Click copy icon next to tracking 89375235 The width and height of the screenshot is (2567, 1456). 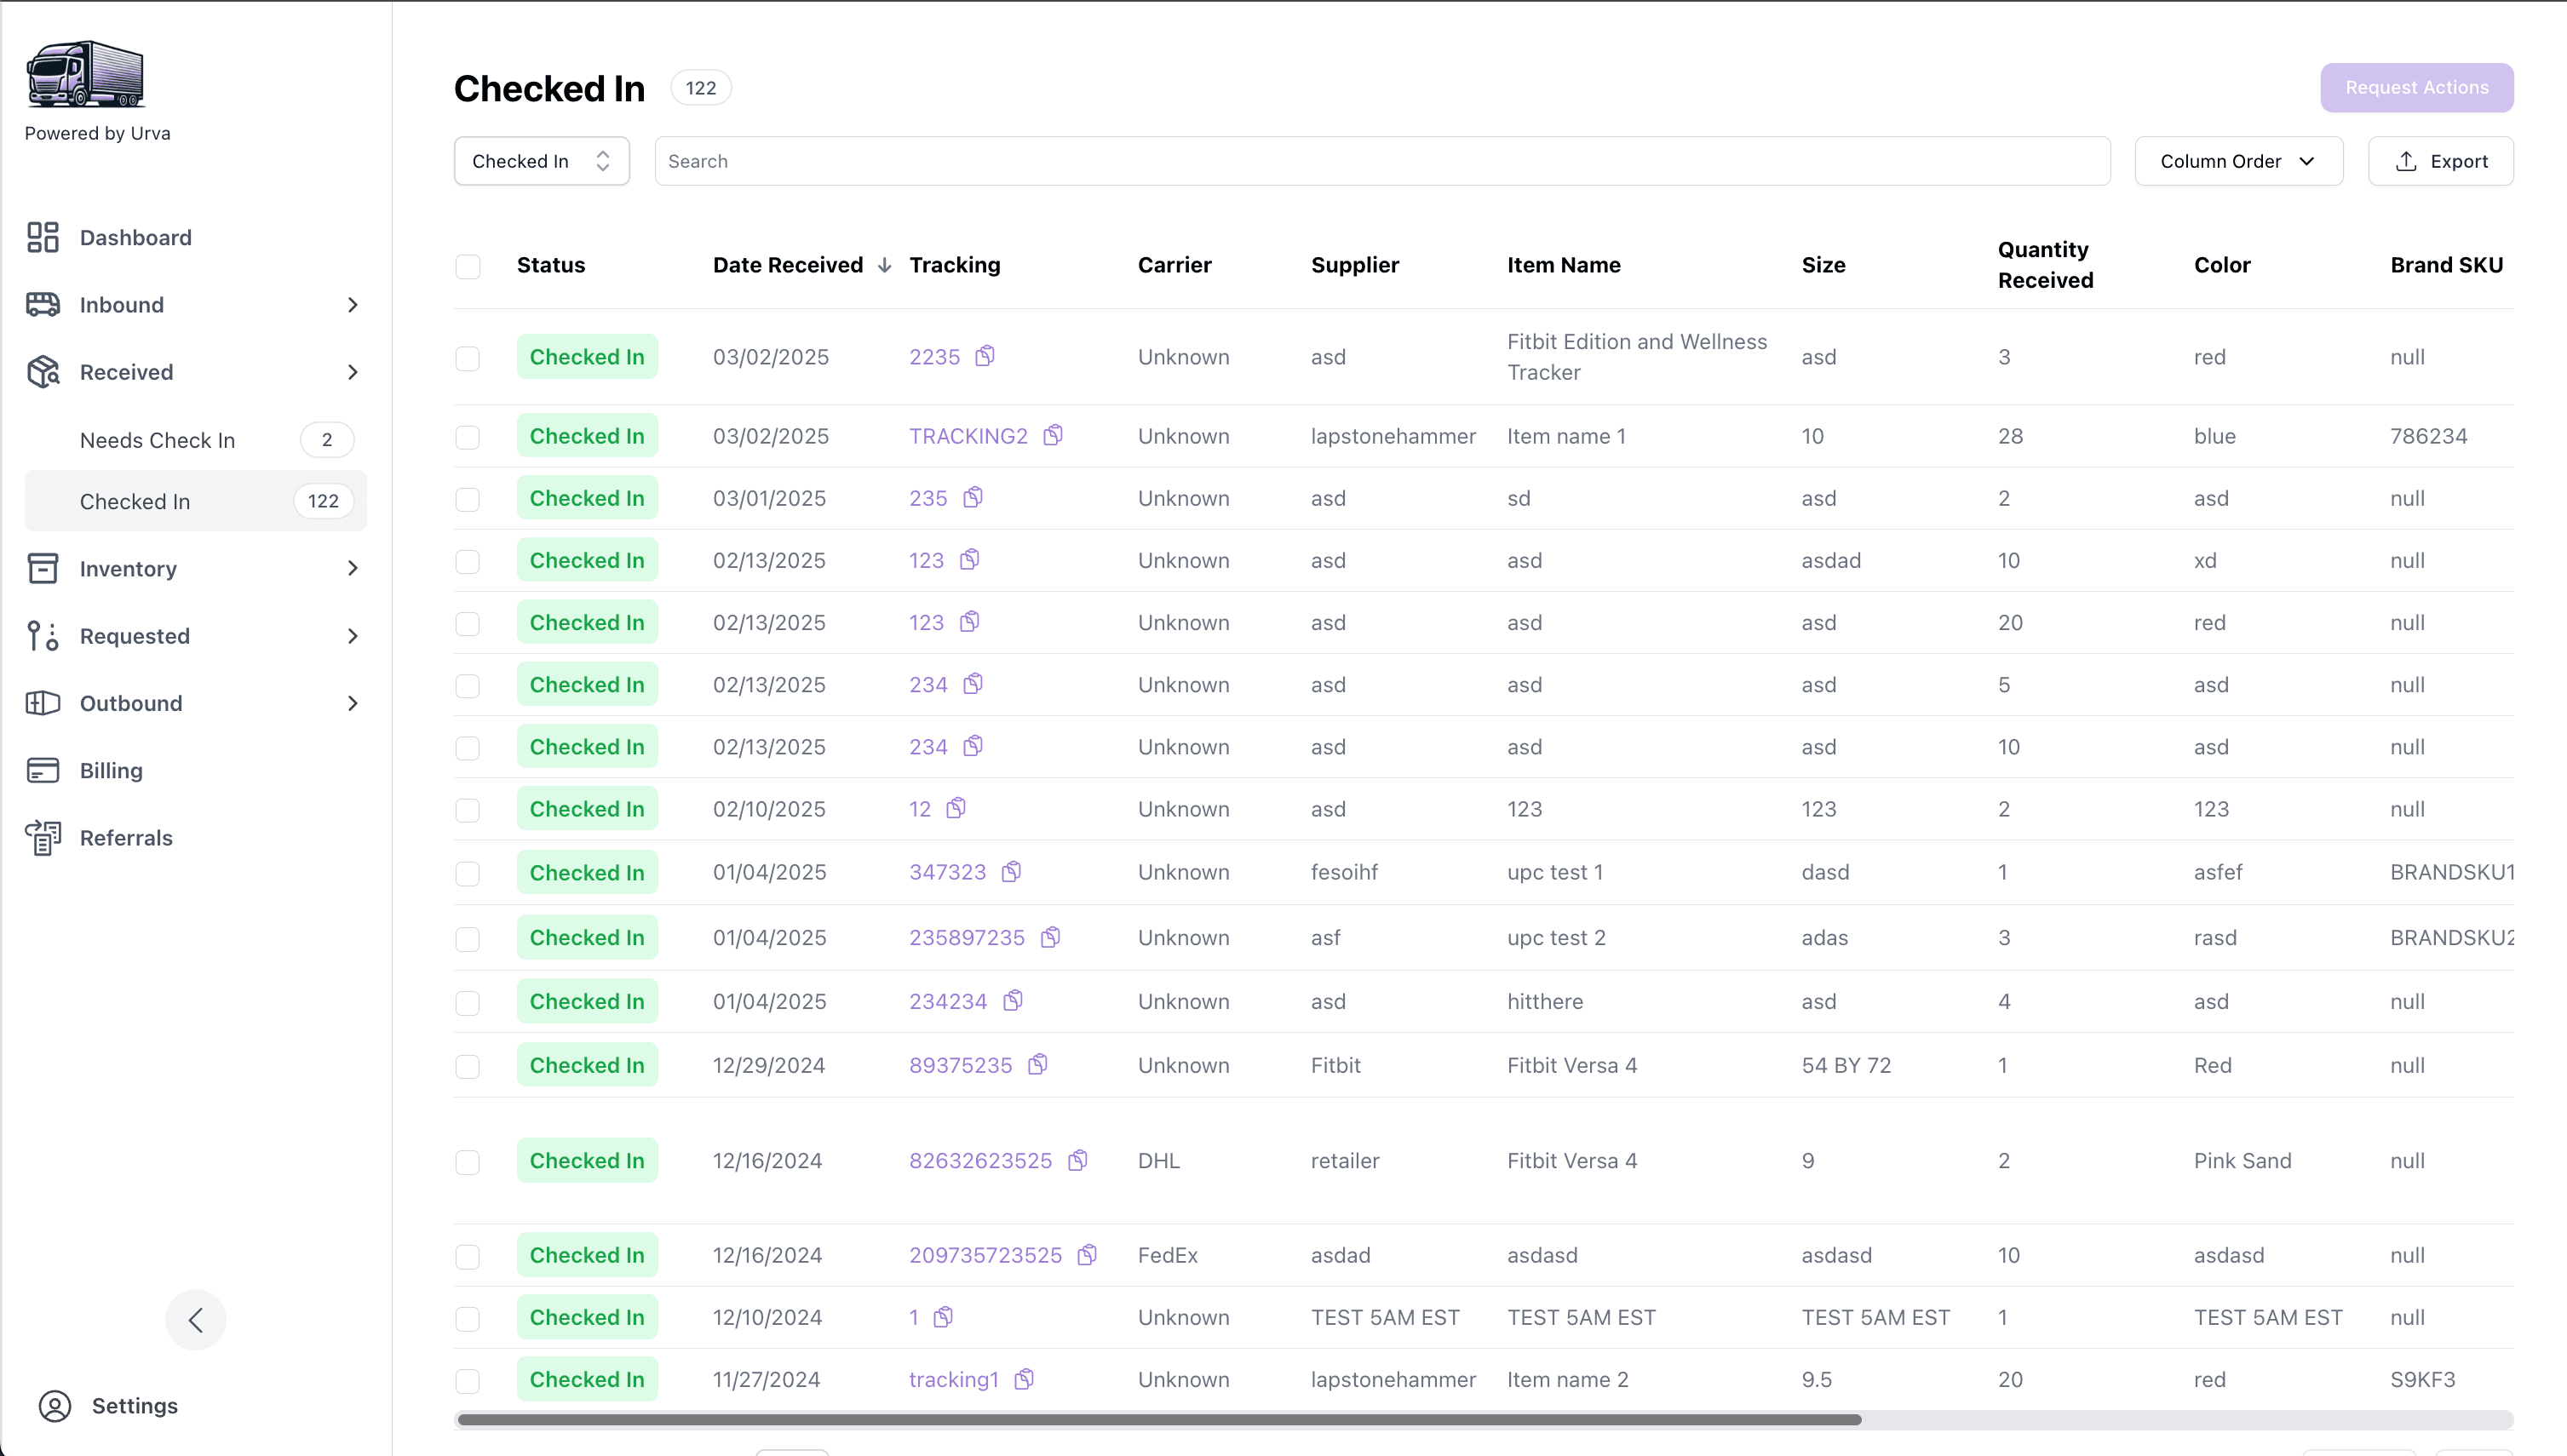pyautogui.click(x=1038, y=1064)
